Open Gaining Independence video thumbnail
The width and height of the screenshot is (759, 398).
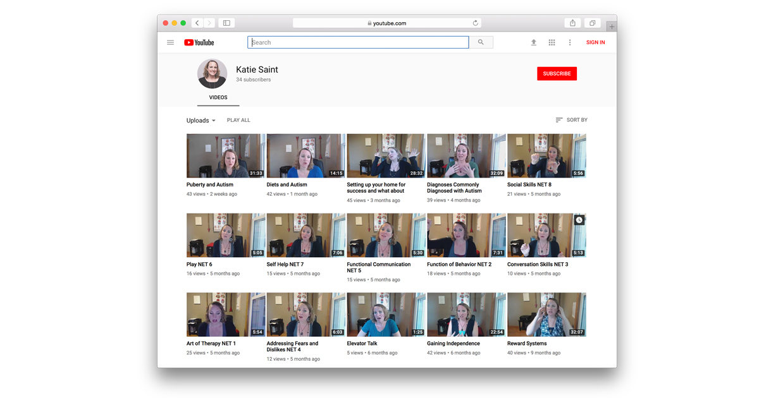pyautogui.click(x=466, y=315)
